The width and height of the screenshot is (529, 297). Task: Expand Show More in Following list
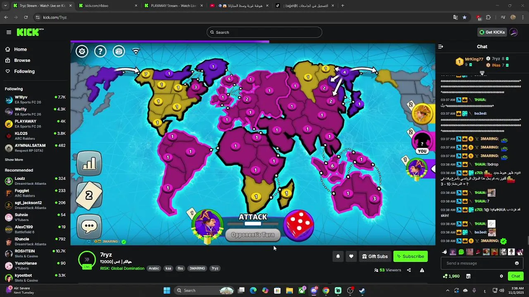14,160
